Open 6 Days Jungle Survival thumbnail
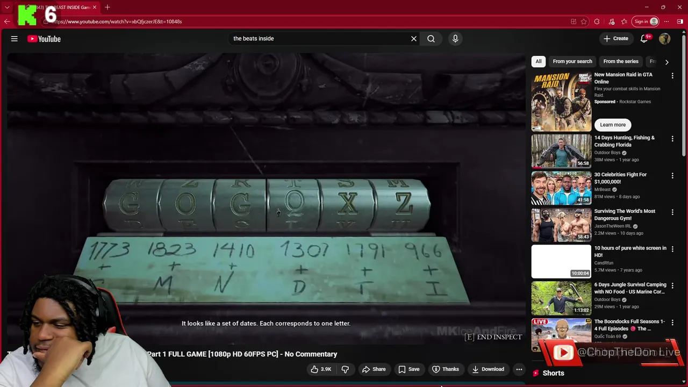Image resolution: width=688 pixels, height=387 pixels. (x=561, y=298)
